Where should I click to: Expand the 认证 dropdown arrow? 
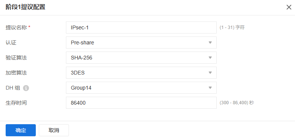pyautogui.click(x=210, y=43)
